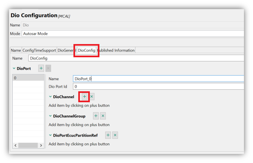
Task: Collapse the DioPortEcucPartitionRef section
Action: (x=50, y=135)
